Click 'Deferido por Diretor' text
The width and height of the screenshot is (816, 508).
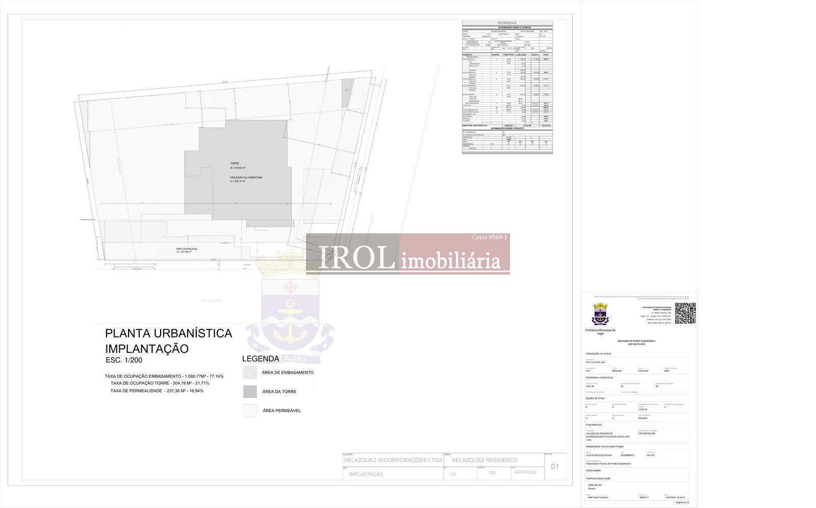point(595,487)
